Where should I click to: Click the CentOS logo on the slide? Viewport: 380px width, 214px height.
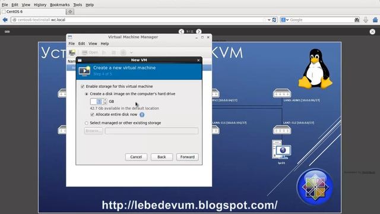(315, 187)
